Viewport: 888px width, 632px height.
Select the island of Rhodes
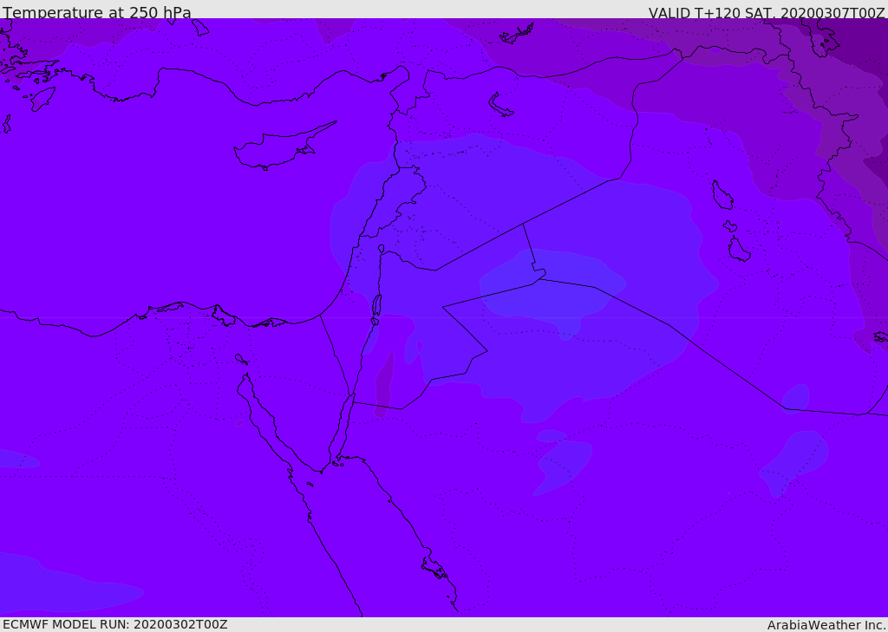click(x=42, y=99)
